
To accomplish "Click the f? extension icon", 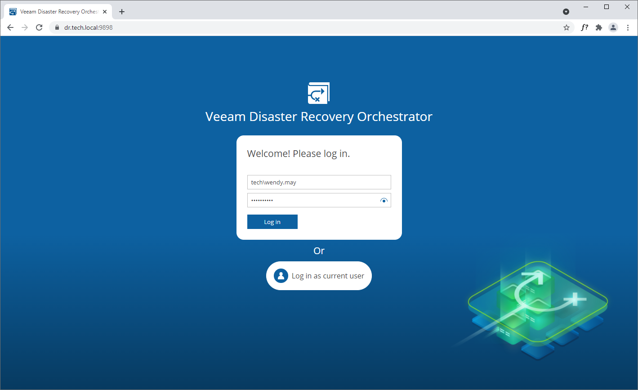I will (x=584, y=27).
